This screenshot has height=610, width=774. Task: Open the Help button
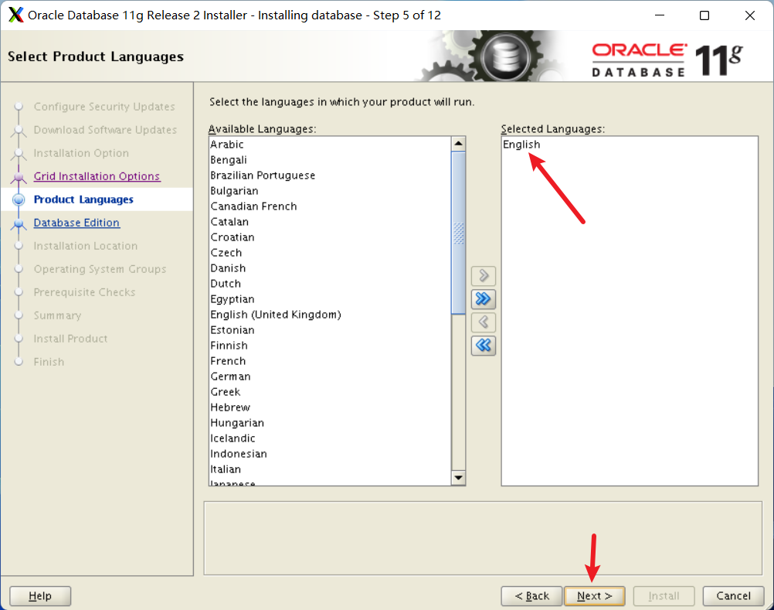click(x=40, y=595)
